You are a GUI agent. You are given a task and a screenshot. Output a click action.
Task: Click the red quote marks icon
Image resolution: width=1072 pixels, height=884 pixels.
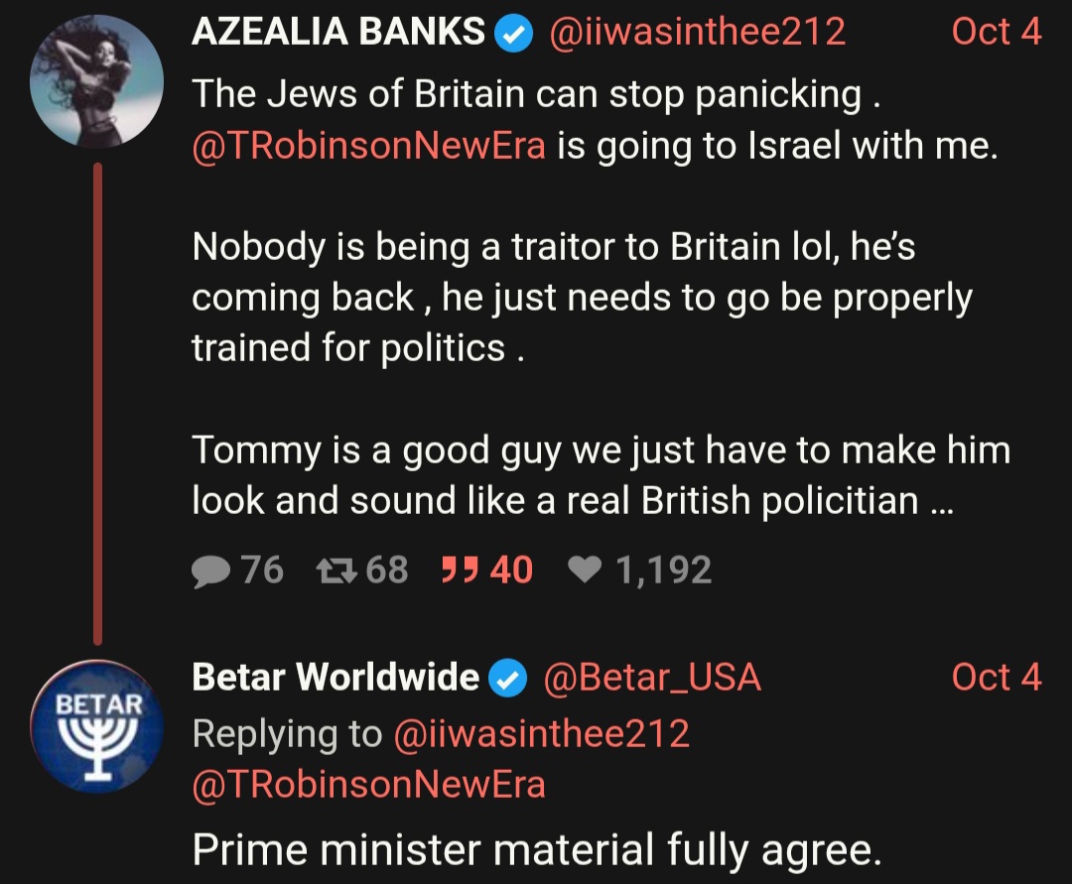pos(459,569)
